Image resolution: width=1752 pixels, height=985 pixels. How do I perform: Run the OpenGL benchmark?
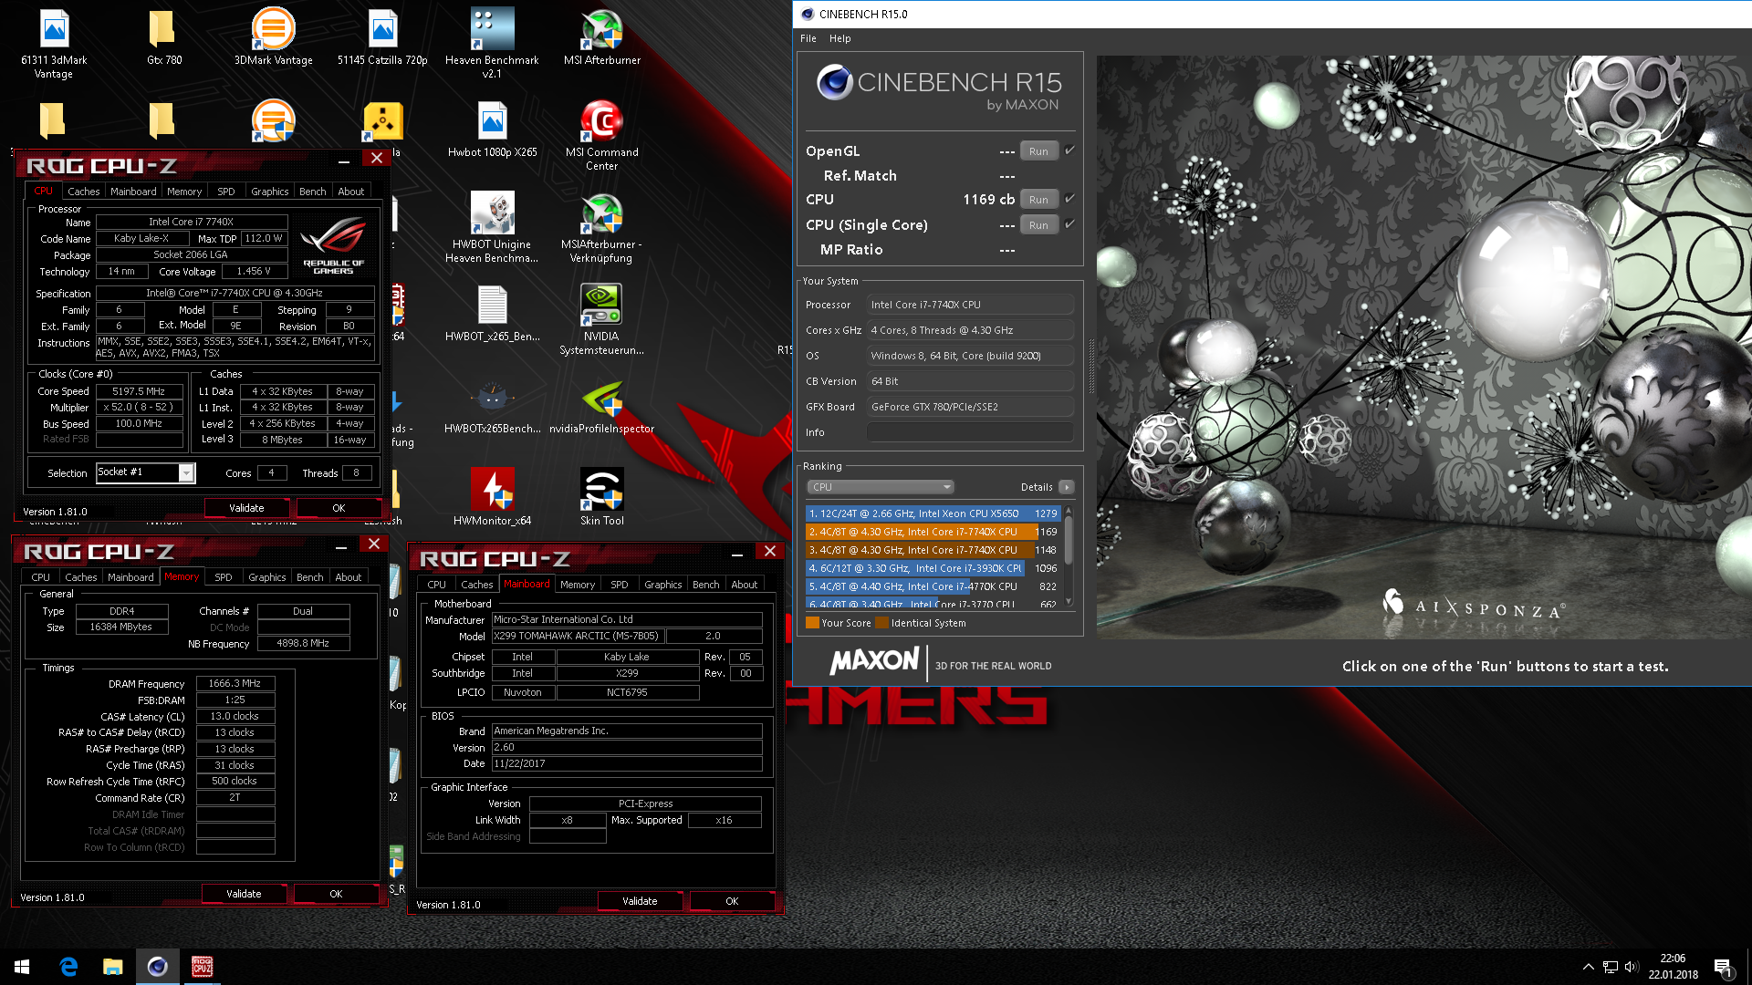[1038, 151]
